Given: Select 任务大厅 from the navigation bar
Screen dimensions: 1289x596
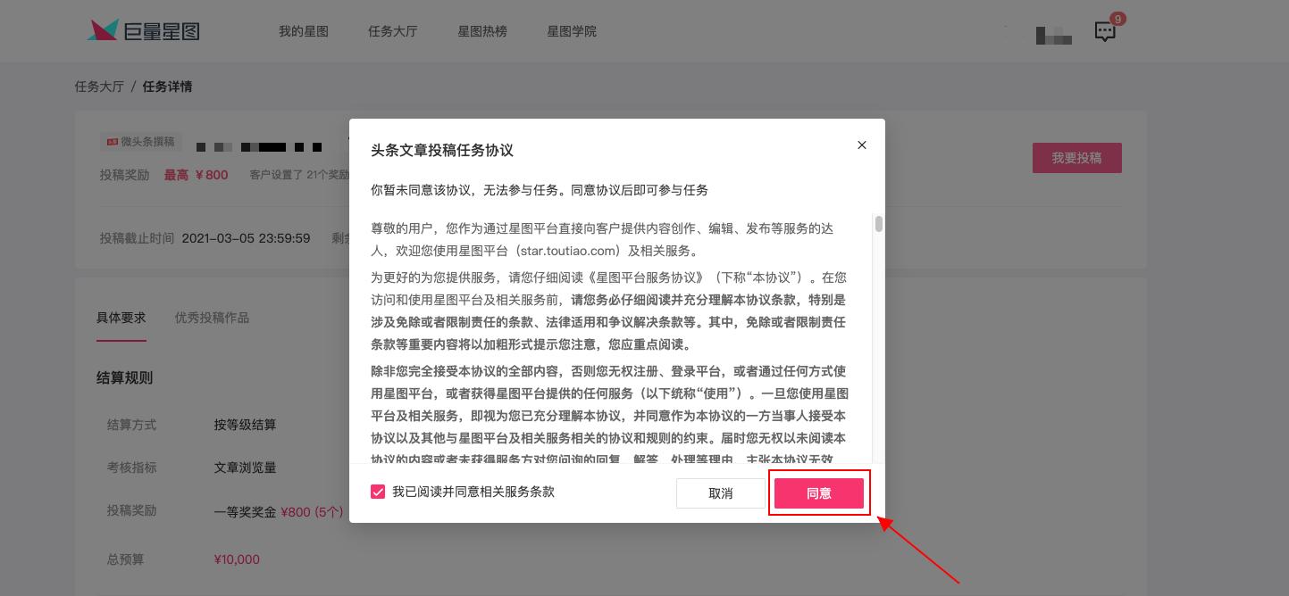Looking at the screenshot, I should tap(393, 30).
